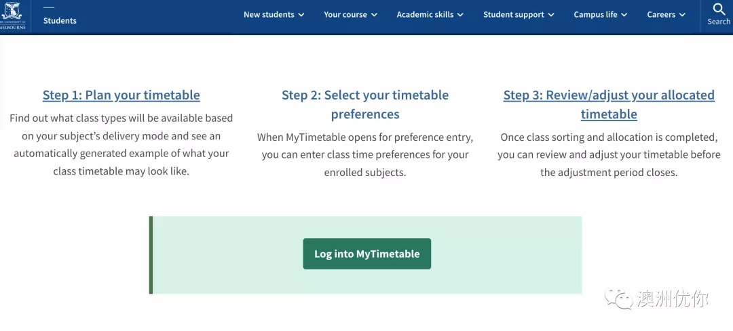Open the Your course menu
The height and width of the screenshot is (331, 733).
[351, 15]
